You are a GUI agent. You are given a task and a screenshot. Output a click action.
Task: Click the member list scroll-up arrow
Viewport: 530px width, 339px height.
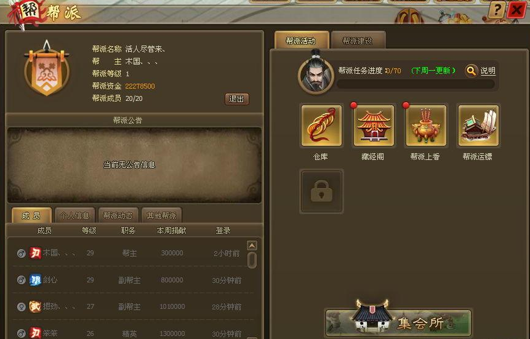point(252,245)
